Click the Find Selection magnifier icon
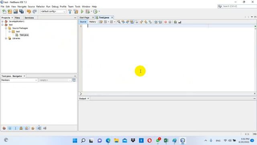 pos(119,22)
